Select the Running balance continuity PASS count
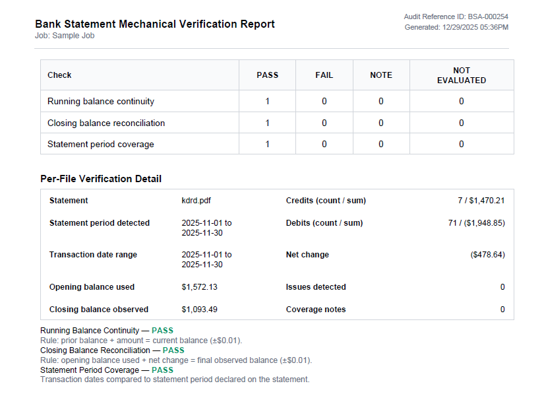The image size is (544, 396). tap(267, 101)
